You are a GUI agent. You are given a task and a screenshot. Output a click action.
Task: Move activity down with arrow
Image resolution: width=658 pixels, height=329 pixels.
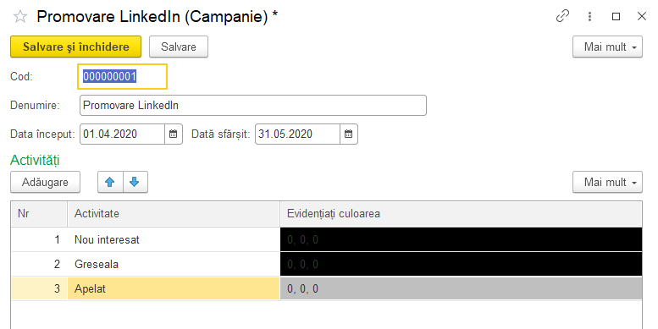tap(135, 182)
